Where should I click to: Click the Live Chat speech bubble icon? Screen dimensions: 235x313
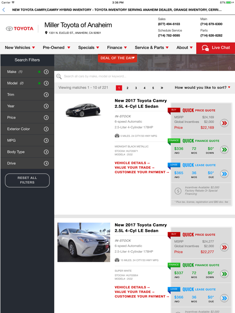coord(205,48)
